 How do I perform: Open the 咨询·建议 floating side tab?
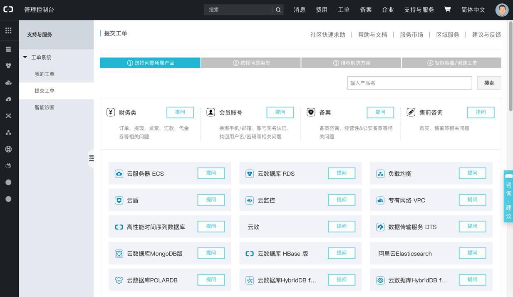pos(508,196)
